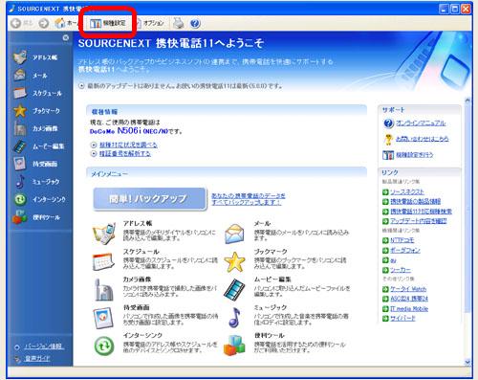Open ムービー編集 in the left sidebar
The image size is (478, 380).
(x=39, y=146)
